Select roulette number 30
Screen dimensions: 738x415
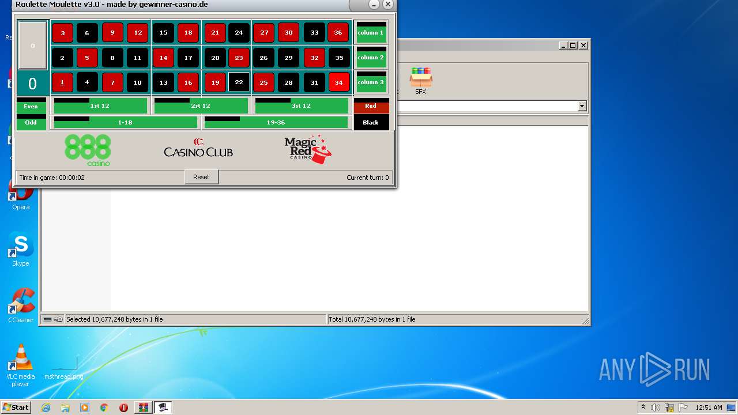tap(288, 33)
